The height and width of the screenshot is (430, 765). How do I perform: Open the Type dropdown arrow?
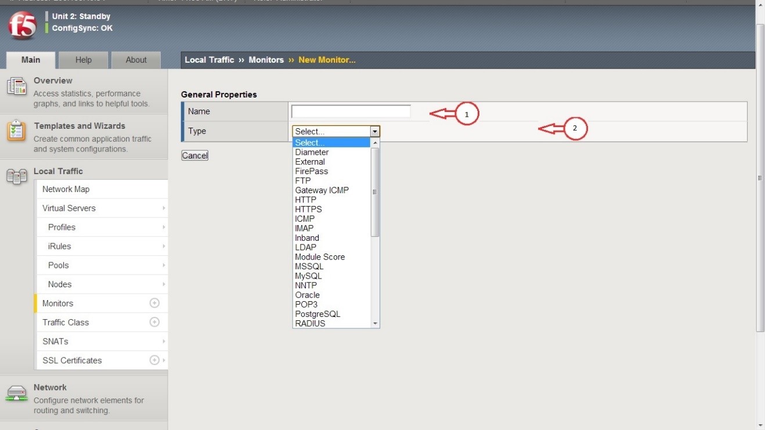coord(375,132)
